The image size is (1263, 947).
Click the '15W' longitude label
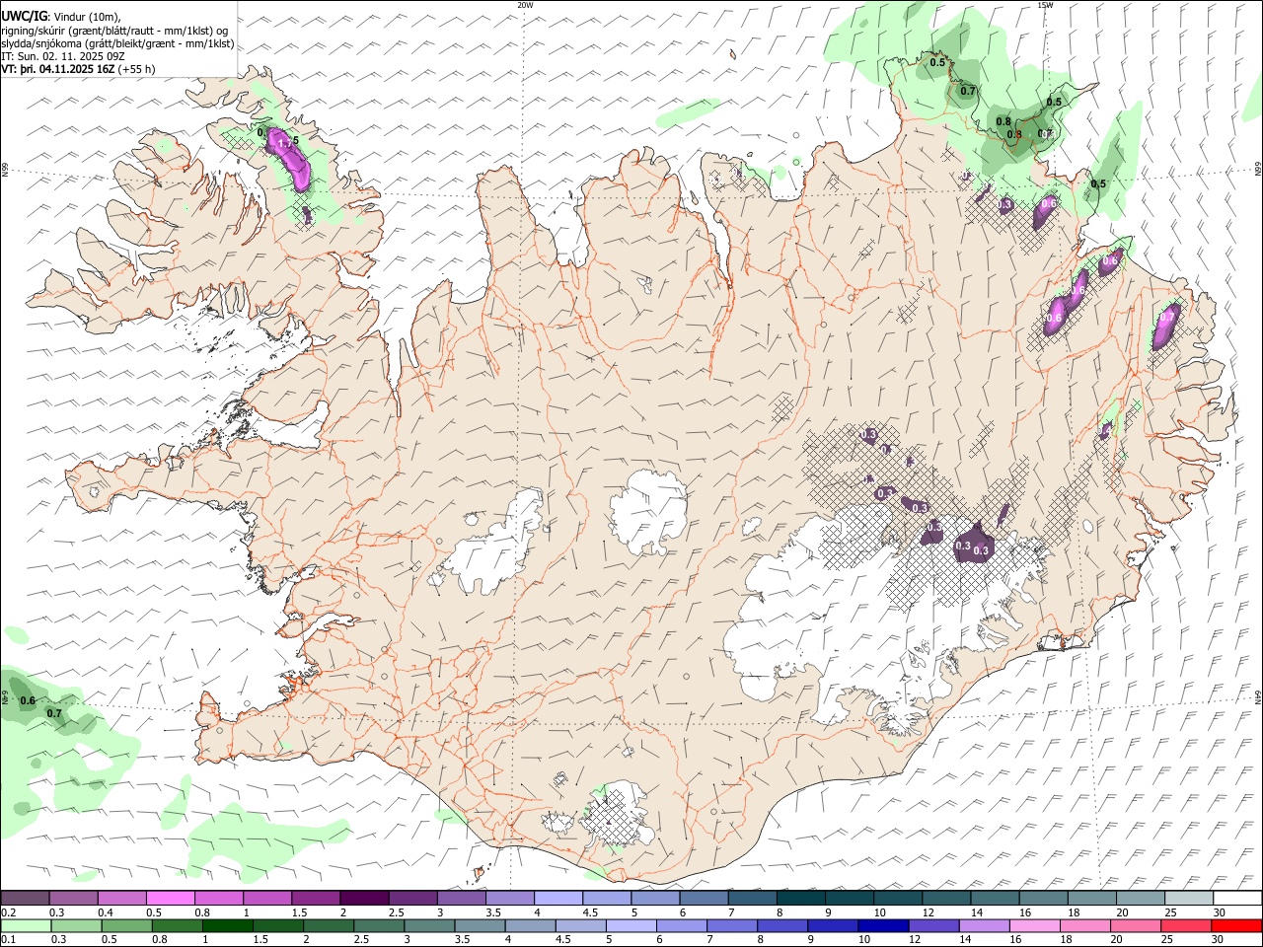tap(1046, 5)
